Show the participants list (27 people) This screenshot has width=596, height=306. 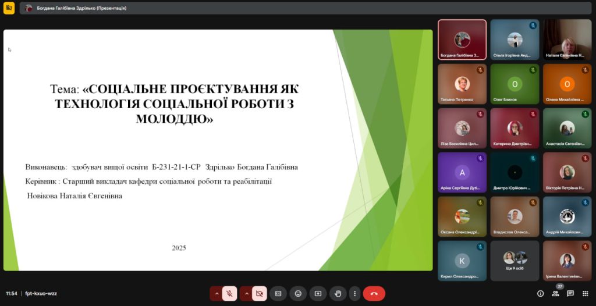point(555,294)
